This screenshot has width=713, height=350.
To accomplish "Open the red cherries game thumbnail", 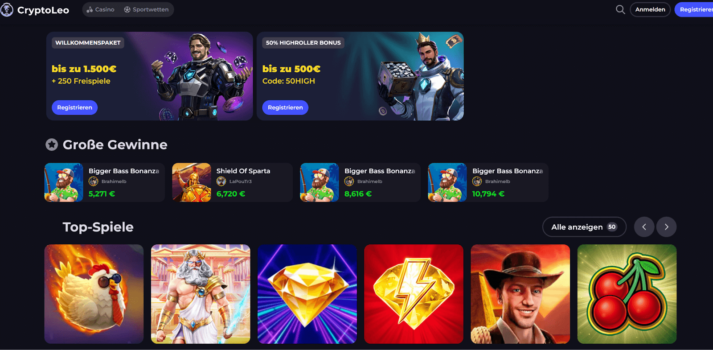I will pyautogui.click(x=627, y=294).
